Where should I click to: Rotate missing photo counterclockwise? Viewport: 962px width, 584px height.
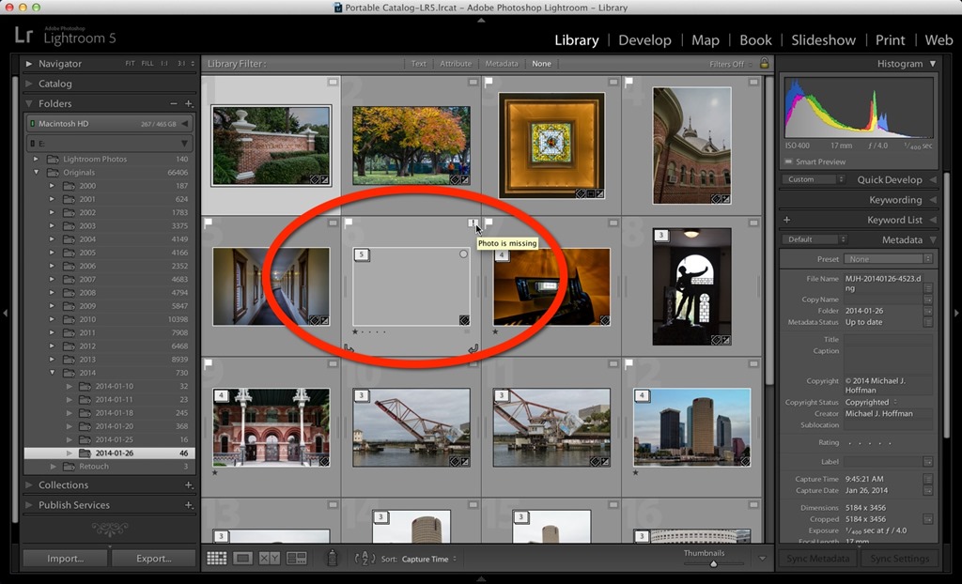(349, 349)
